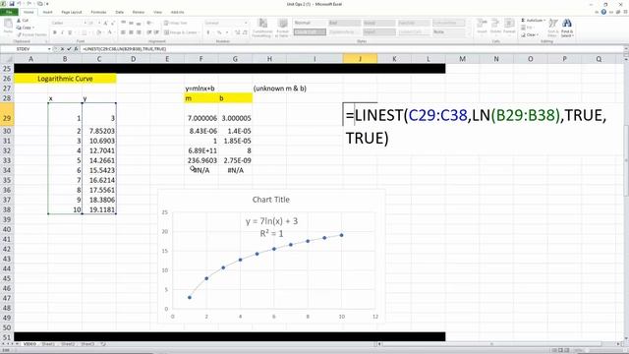This screenshot has height=354, width=629.
Task: Click the Cut scissors icon
Action: pos(19,20)
